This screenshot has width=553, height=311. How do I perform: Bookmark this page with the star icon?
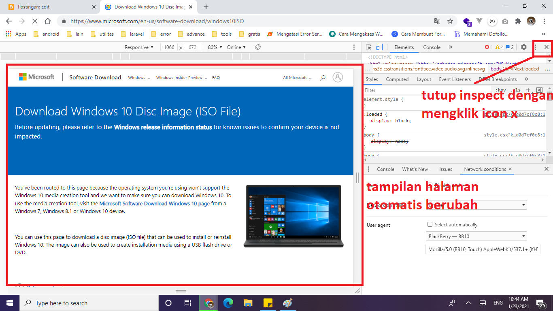[450, 21]
